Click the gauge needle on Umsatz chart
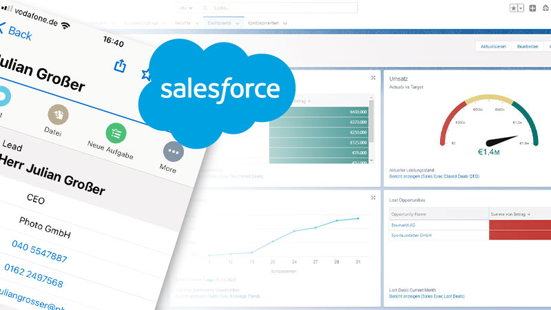This screenshot has width=551, height=310. (501, 141)
